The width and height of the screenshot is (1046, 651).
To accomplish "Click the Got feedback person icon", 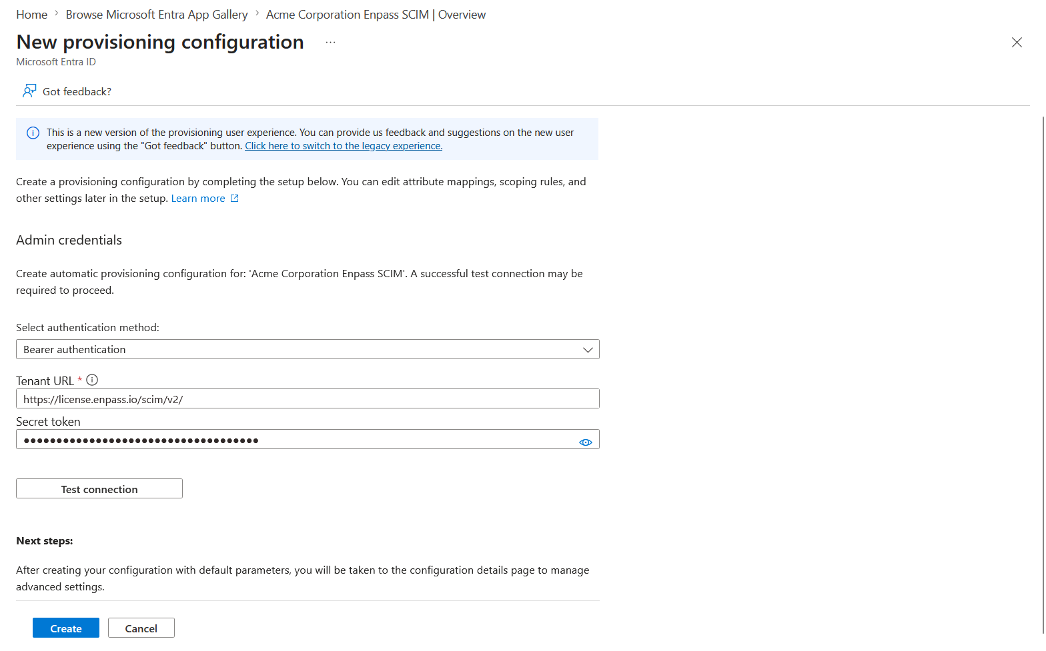I will [x=29, y=91].
